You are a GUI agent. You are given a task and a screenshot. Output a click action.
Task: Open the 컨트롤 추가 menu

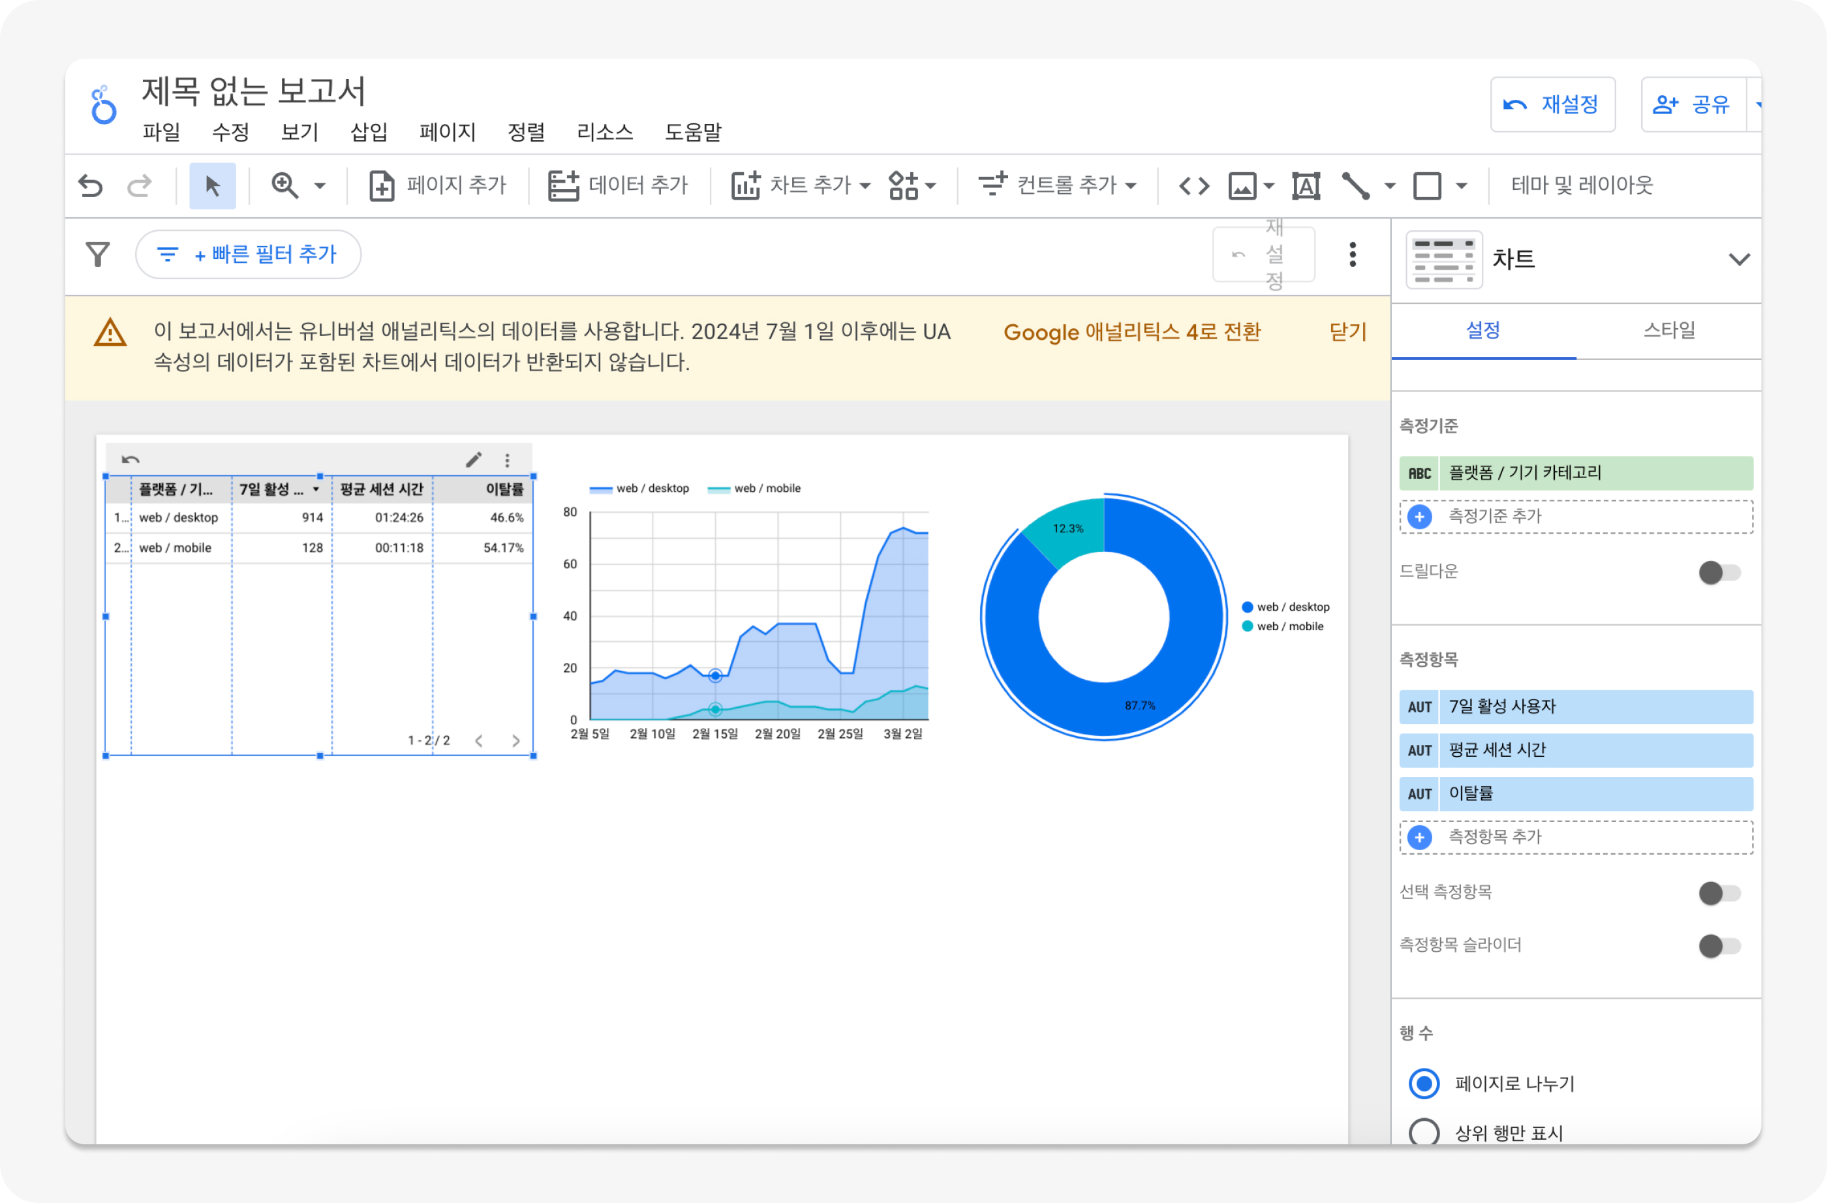(1057, 186)
